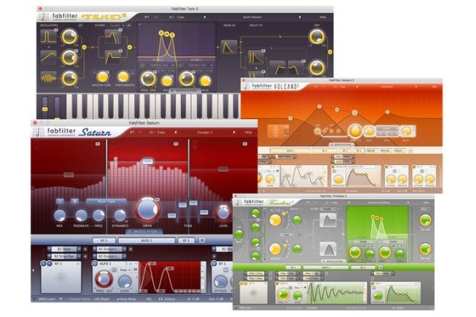Click the Help button in Saturn
Image resolution: width=476 pixels, height=317 pixels.
(248, 132)
